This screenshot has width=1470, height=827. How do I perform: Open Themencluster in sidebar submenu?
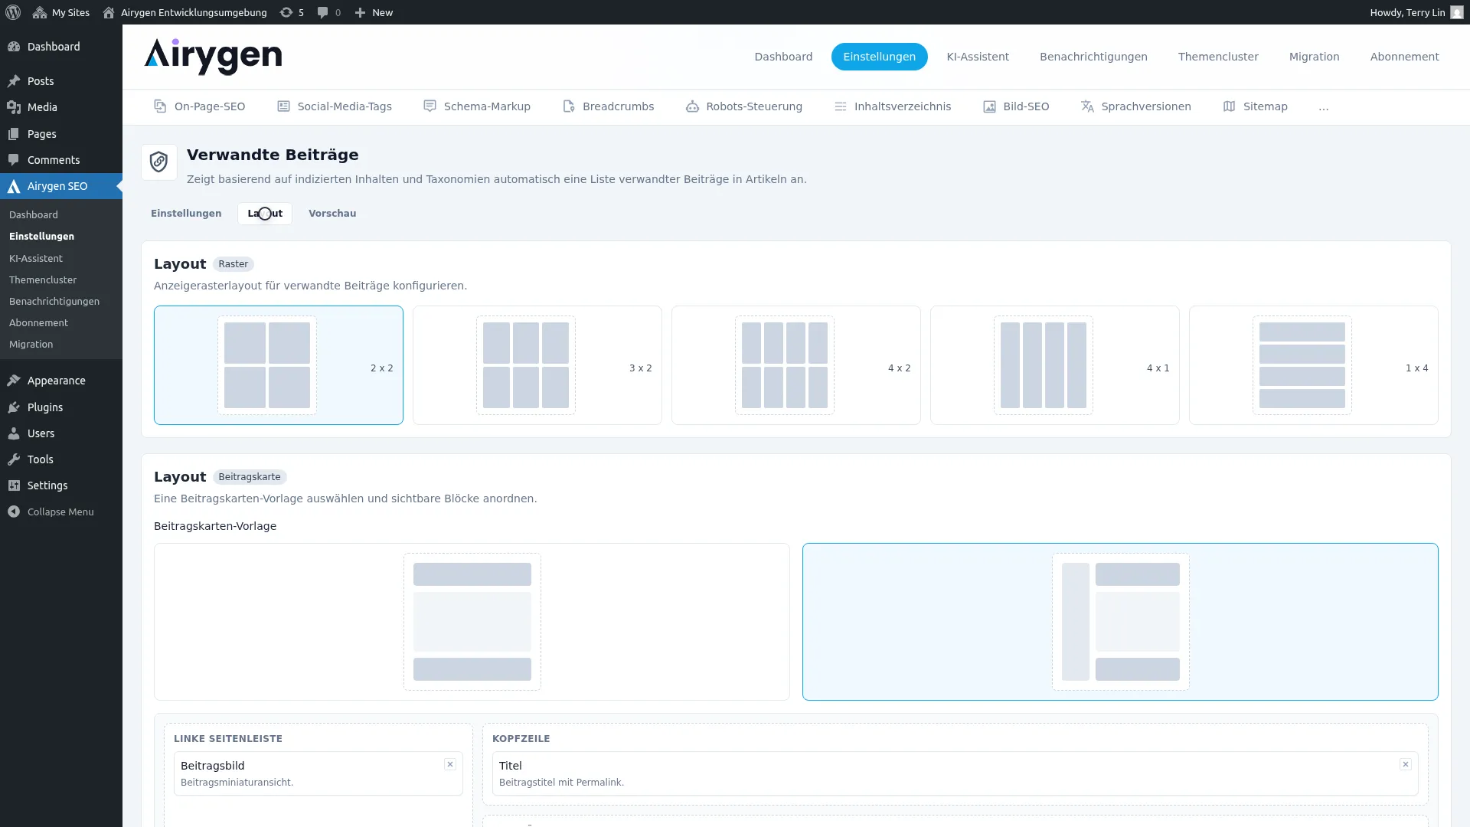point(43,280)
